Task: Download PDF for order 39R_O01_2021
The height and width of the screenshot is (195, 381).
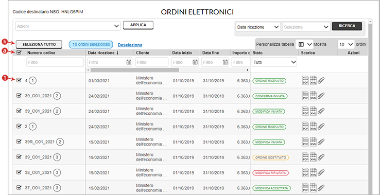Action: click(305, 142)
